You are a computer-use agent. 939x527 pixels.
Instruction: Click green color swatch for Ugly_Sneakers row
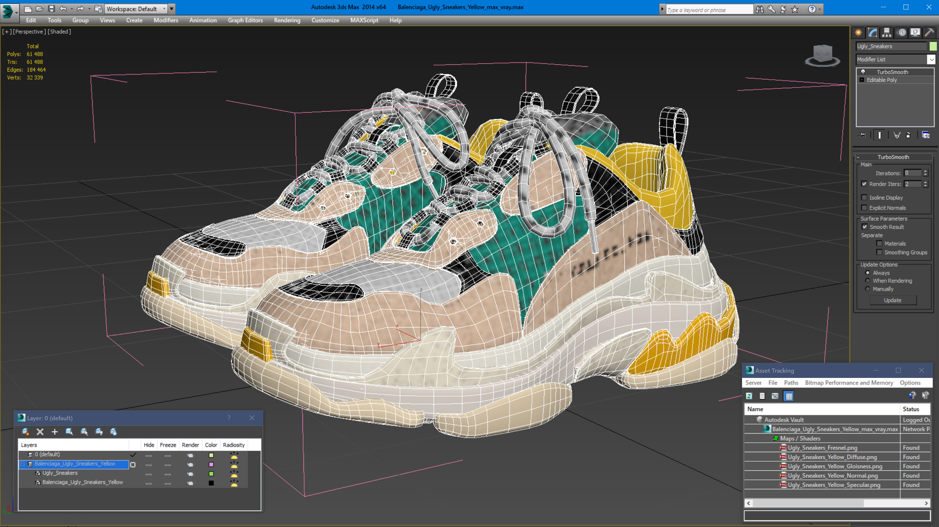(x=211, y=474)
